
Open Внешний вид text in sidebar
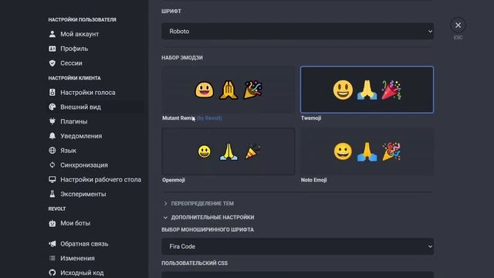(x=80, y=107)
